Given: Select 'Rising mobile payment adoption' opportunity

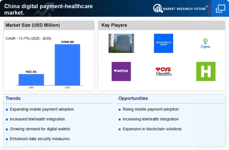Looking at the screenshot, I should [151, 109].
